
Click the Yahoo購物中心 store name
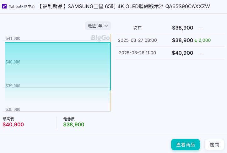coord(22,6)
